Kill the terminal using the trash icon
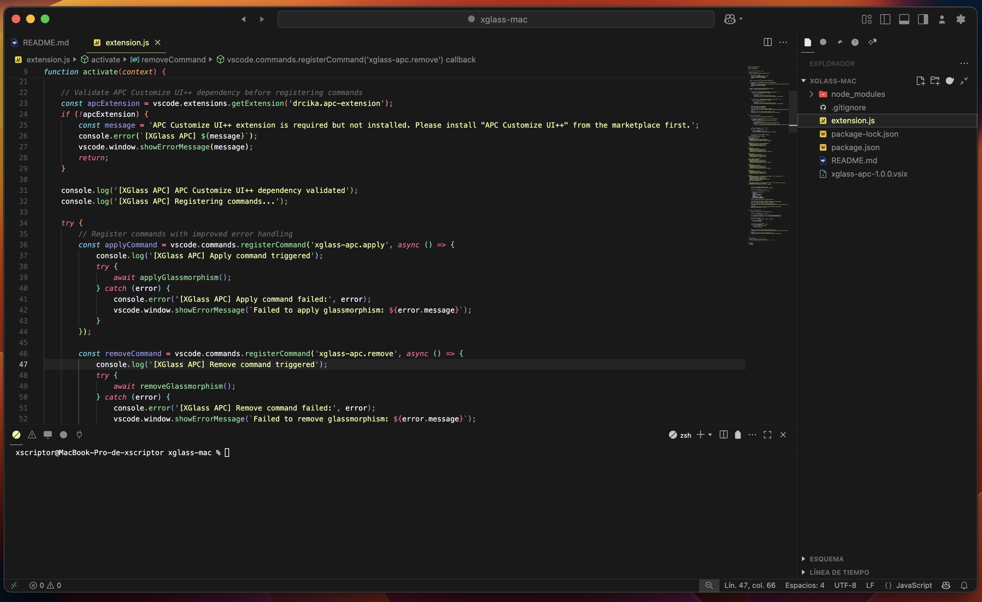 point(737,434)
